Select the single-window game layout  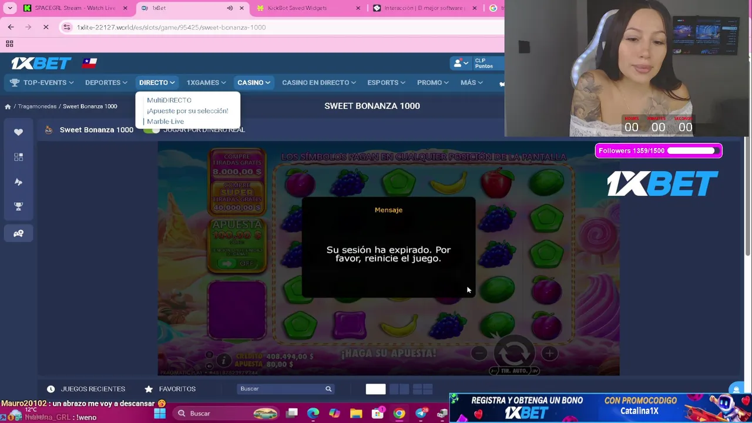coord(375,389)
